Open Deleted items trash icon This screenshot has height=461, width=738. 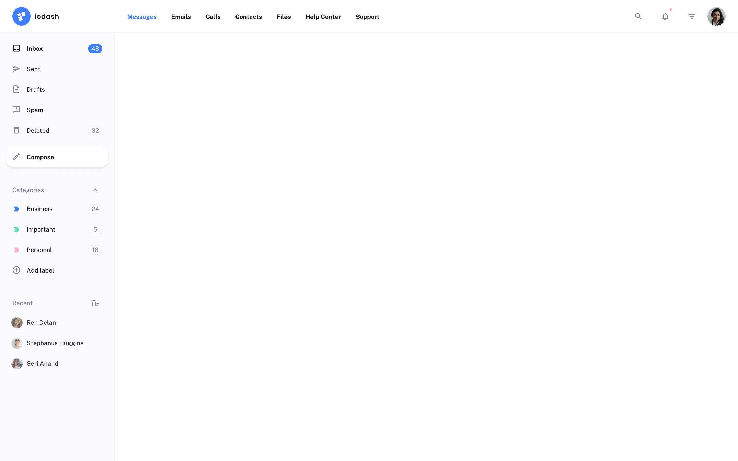pos(16,130)
